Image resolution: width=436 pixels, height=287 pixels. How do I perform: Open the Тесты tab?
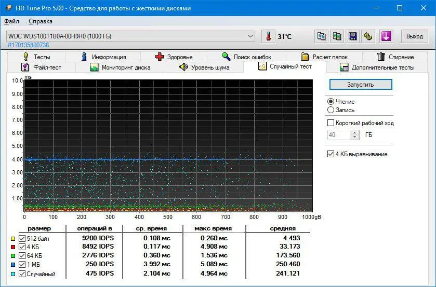36,57
